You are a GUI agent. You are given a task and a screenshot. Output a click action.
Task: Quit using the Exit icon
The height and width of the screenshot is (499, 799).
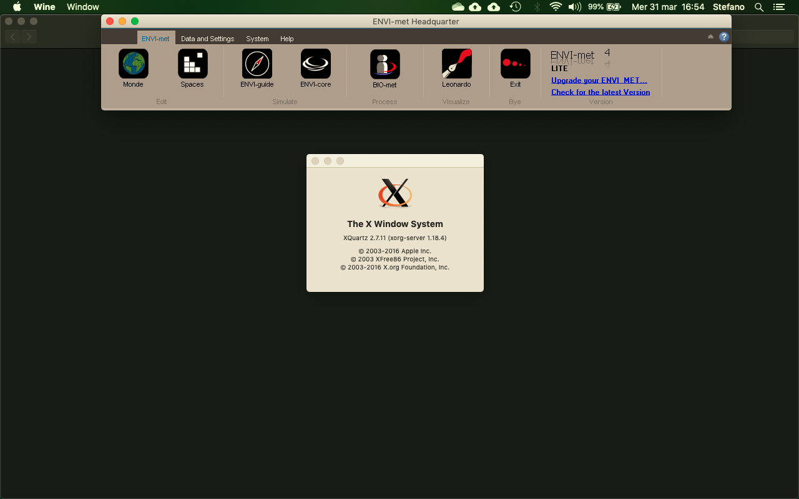point(514,63)
